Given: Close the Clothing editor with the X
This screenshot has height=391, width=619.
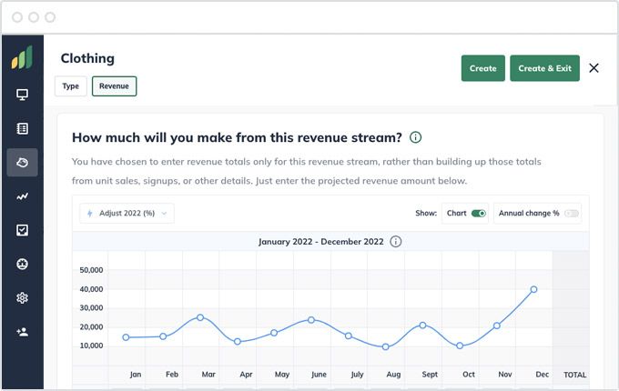Looking at the screenshot, I should pos(594,68).
